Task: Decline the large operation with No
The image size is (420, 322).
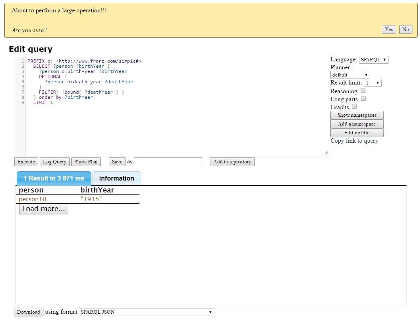Action: click(405, 29)
